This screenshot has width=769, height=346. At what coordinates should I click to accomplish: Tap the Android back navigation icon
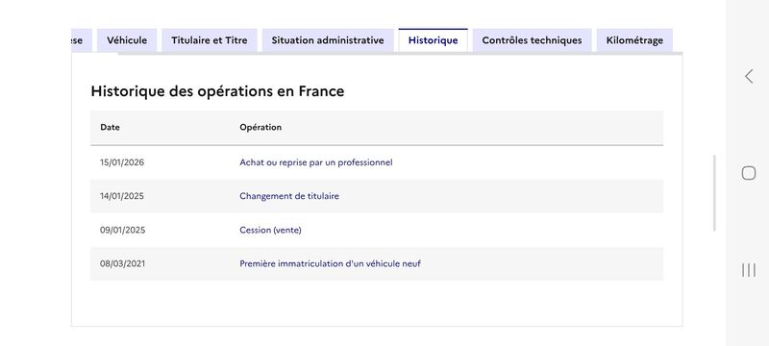[749, 77]
